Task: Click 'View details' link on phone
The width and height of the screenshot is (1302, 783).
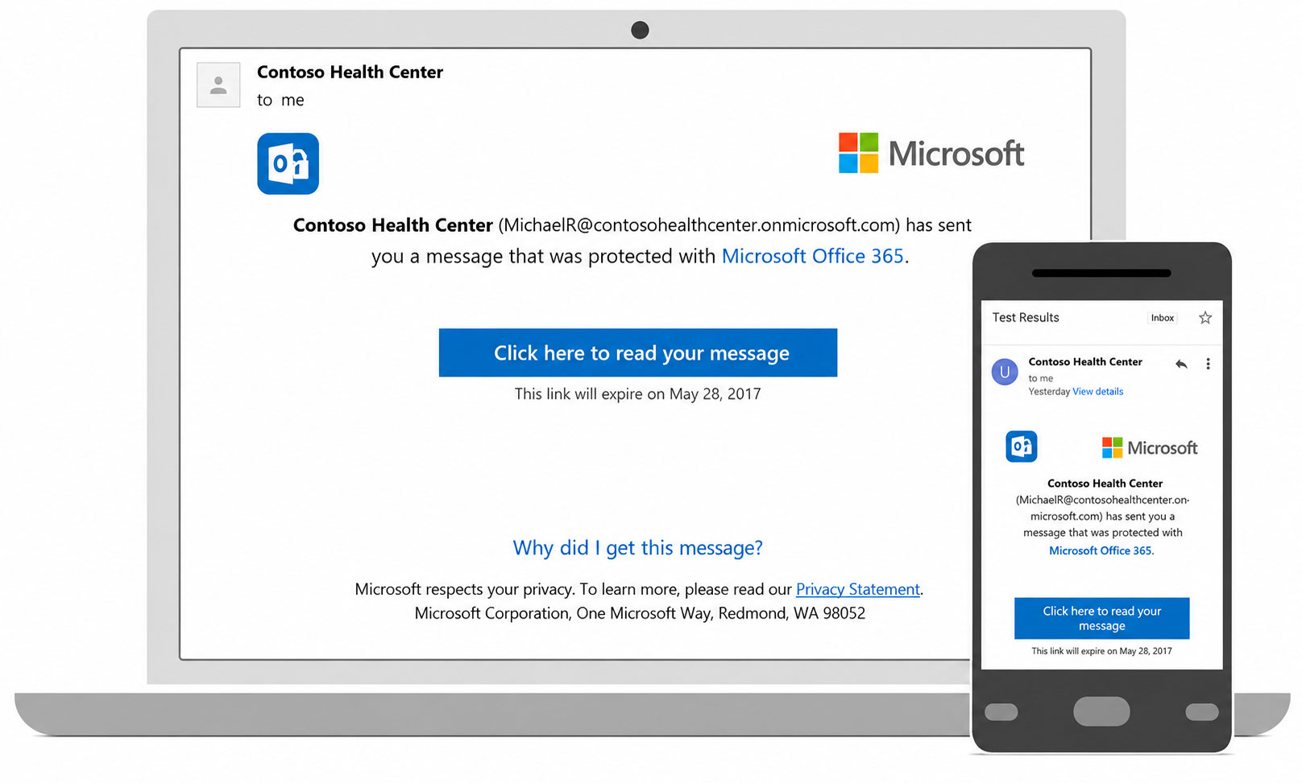Action: pos(1097,392)
